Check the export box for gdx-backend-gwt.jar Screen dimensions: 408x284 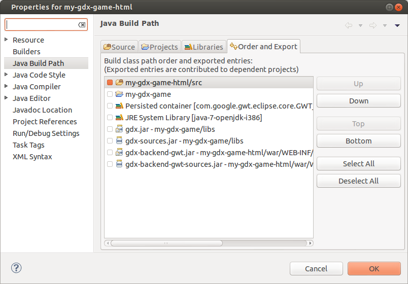click(110, 153)
